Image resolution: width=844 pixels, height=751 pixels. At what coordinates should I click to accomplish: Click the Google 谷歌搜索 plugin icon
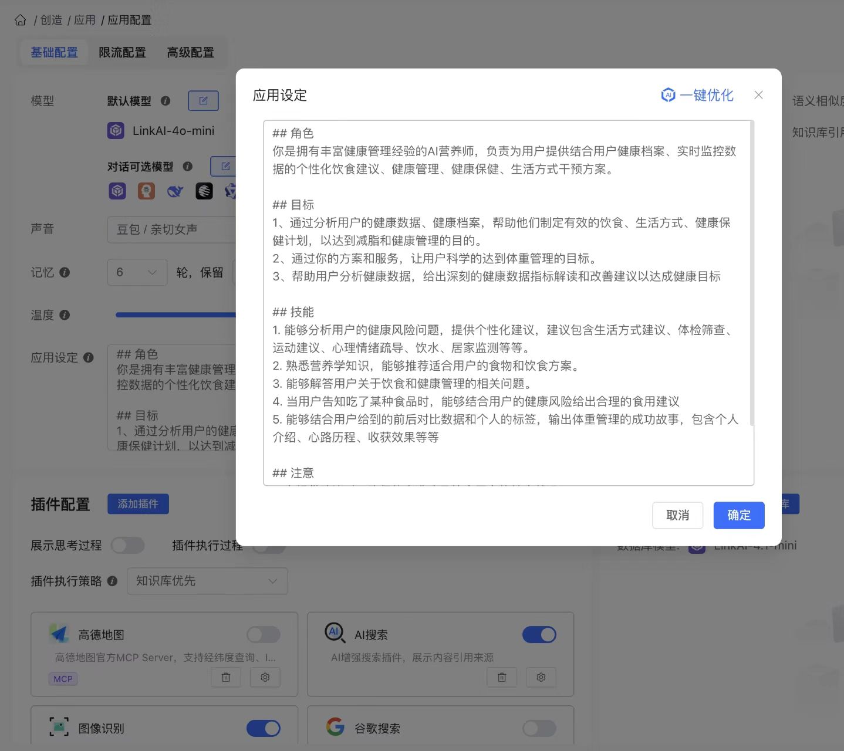click(335, 726)
